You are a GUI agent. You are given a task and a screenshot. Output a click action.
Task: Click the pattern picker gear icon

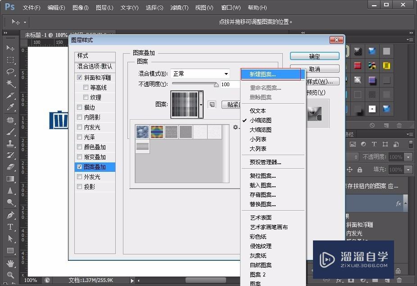point(235,127)
